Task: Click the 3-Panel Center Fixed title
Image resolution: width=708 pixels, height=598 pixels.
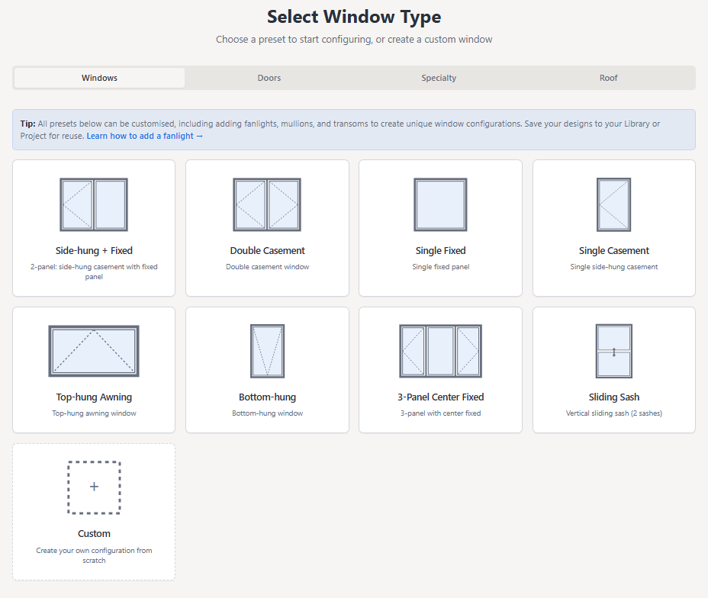Action: (440, 397)
